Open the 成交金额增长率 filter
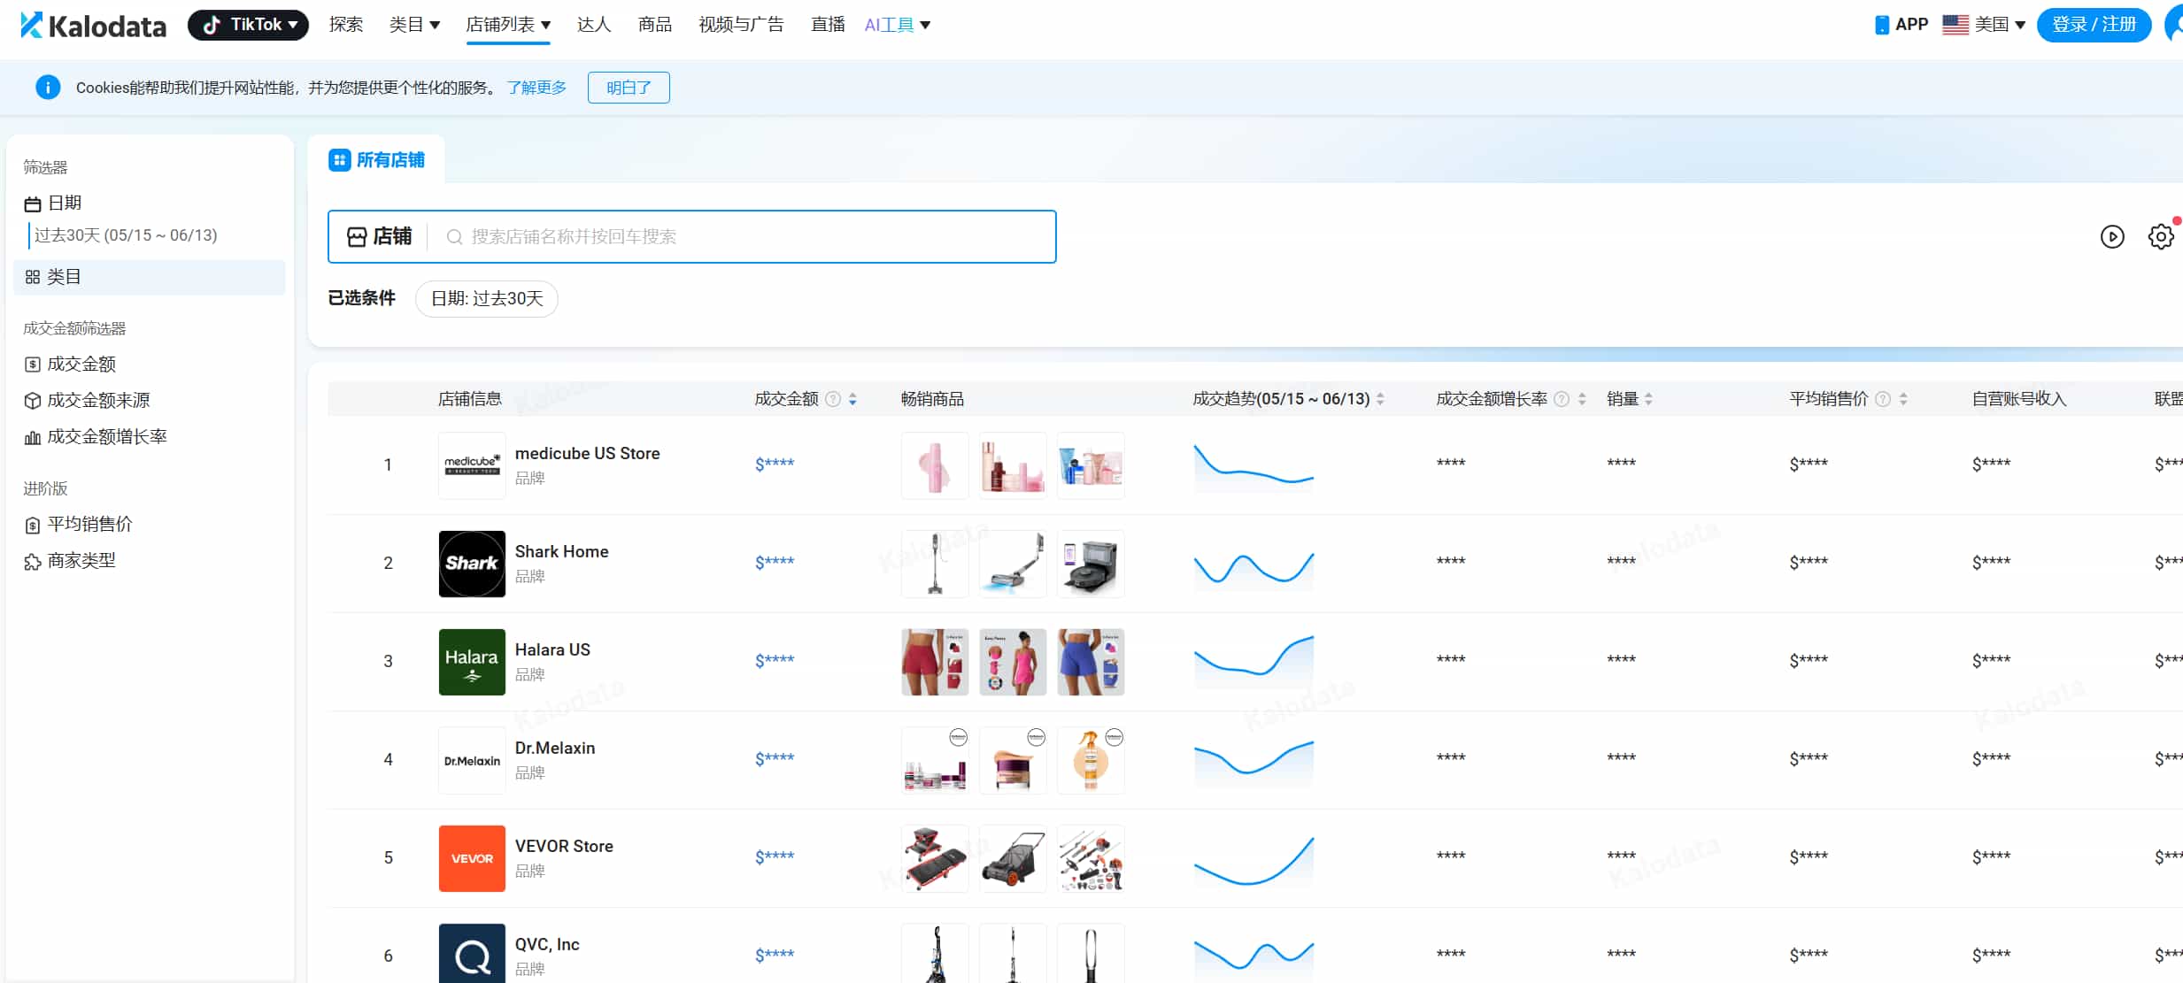 tap(96, 437)
